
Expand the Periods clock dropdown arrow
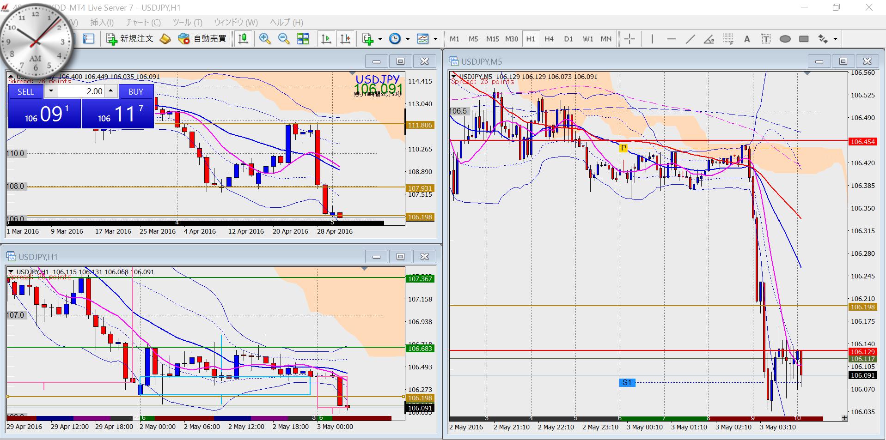point(408,39)
